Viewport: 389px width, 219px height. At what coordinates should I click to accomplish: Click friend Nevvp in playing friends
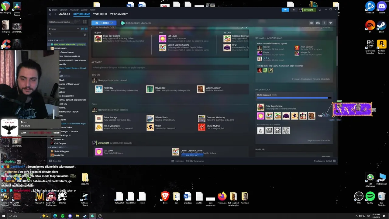tap(266, 47)
